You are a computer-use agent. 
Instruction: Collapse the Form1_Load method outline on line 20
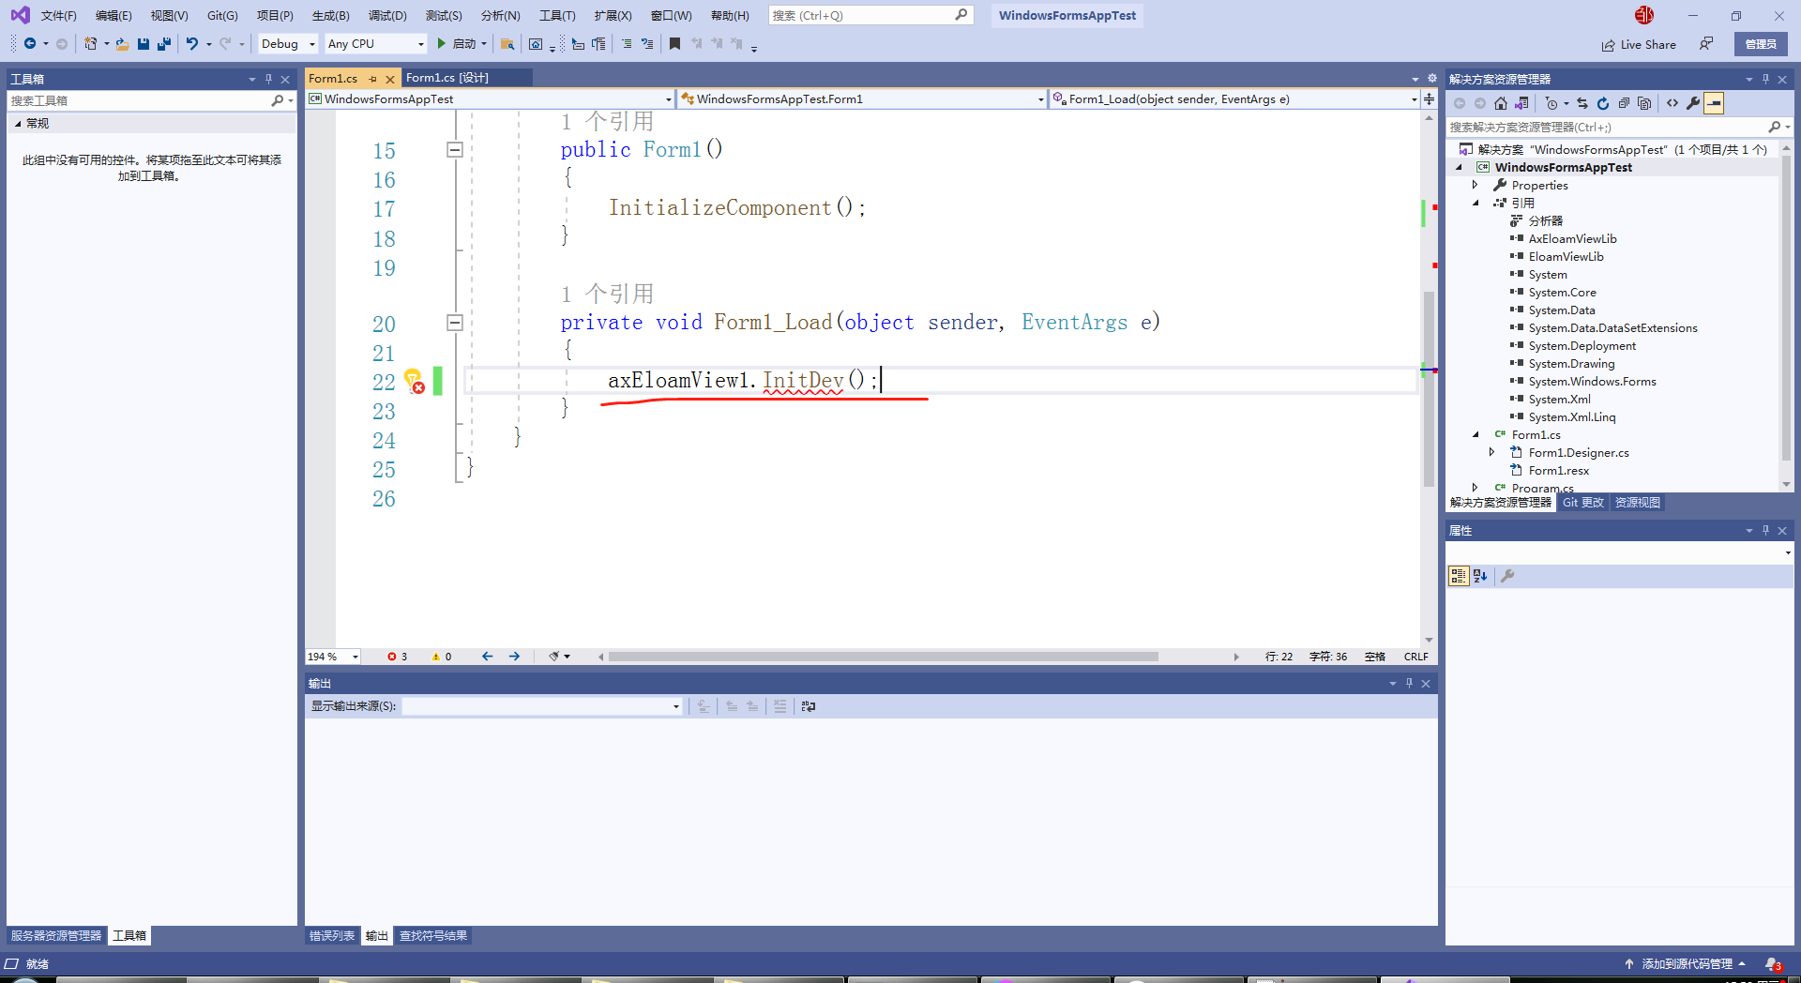455,323
